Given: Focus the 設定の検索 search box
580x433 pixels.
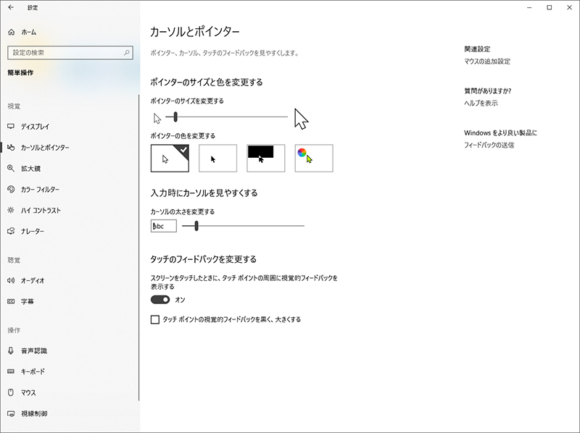Looking at the screenshot, I should tap(70, 52).
